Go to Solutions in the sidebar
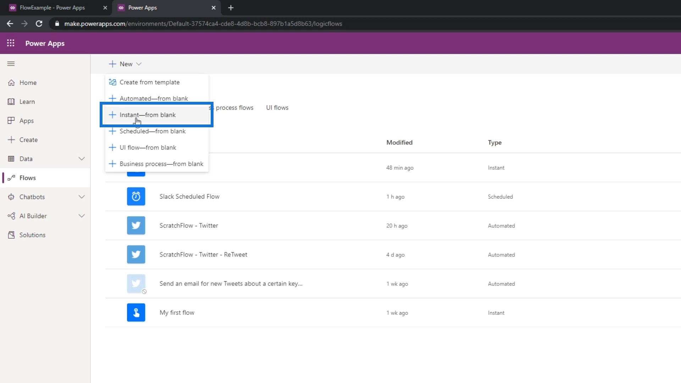681x383 pixels. [x=32, y=235]
